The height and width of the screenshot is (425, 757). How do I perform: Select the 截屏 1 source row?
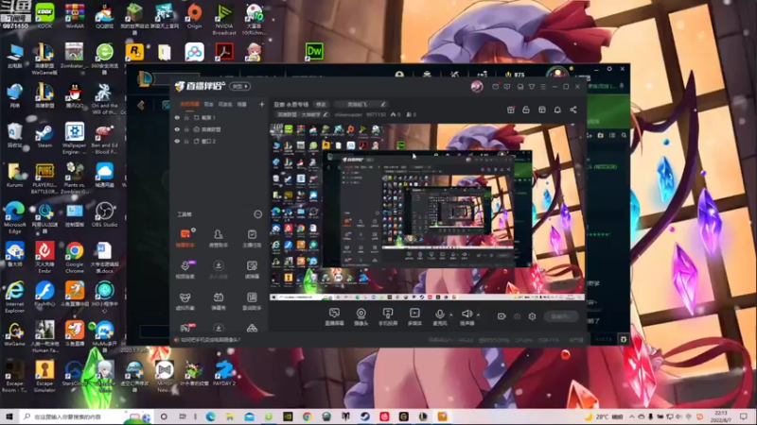[x=220, y=117]
